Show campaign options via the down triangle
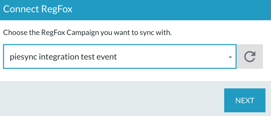The width and height of the screenshot is (271, 116). tap(230, 57)
